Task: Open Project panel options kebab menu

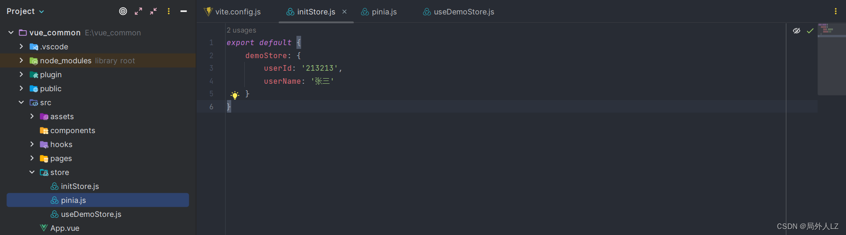Action: pos(169,11)
